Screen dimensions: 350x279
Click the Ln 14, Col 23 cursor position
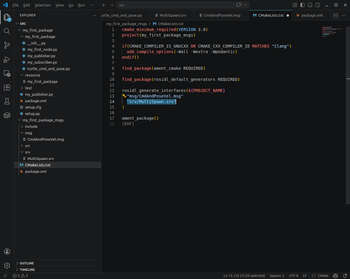point(244,275)
